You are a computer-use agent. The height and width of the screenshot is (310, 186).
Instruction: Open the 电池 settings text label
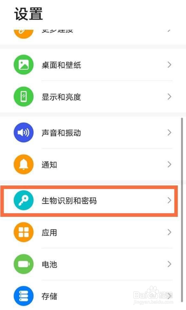pyautogui.click(x=49, y=264)
